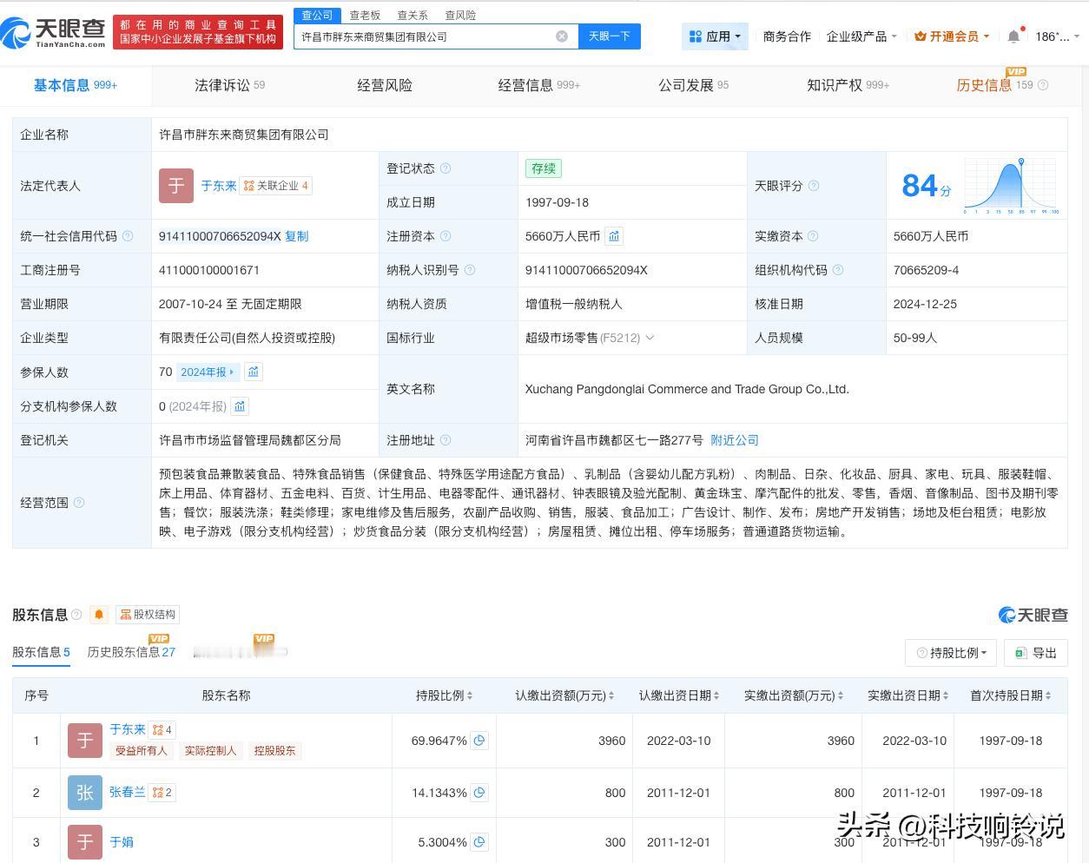Expand the 企业级产品 menu

pos(862,36)
